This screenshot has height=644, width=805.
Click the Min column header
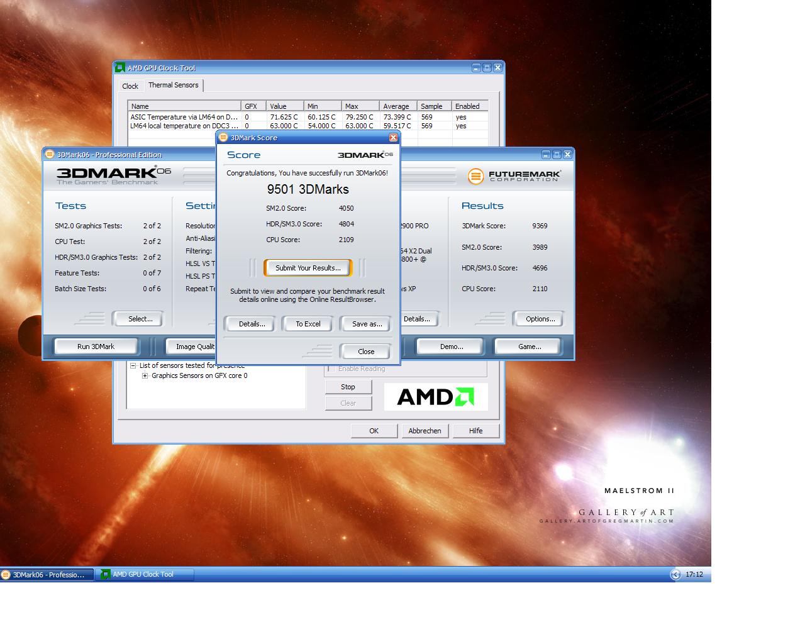pyautogui.click(x=323, y=106)
